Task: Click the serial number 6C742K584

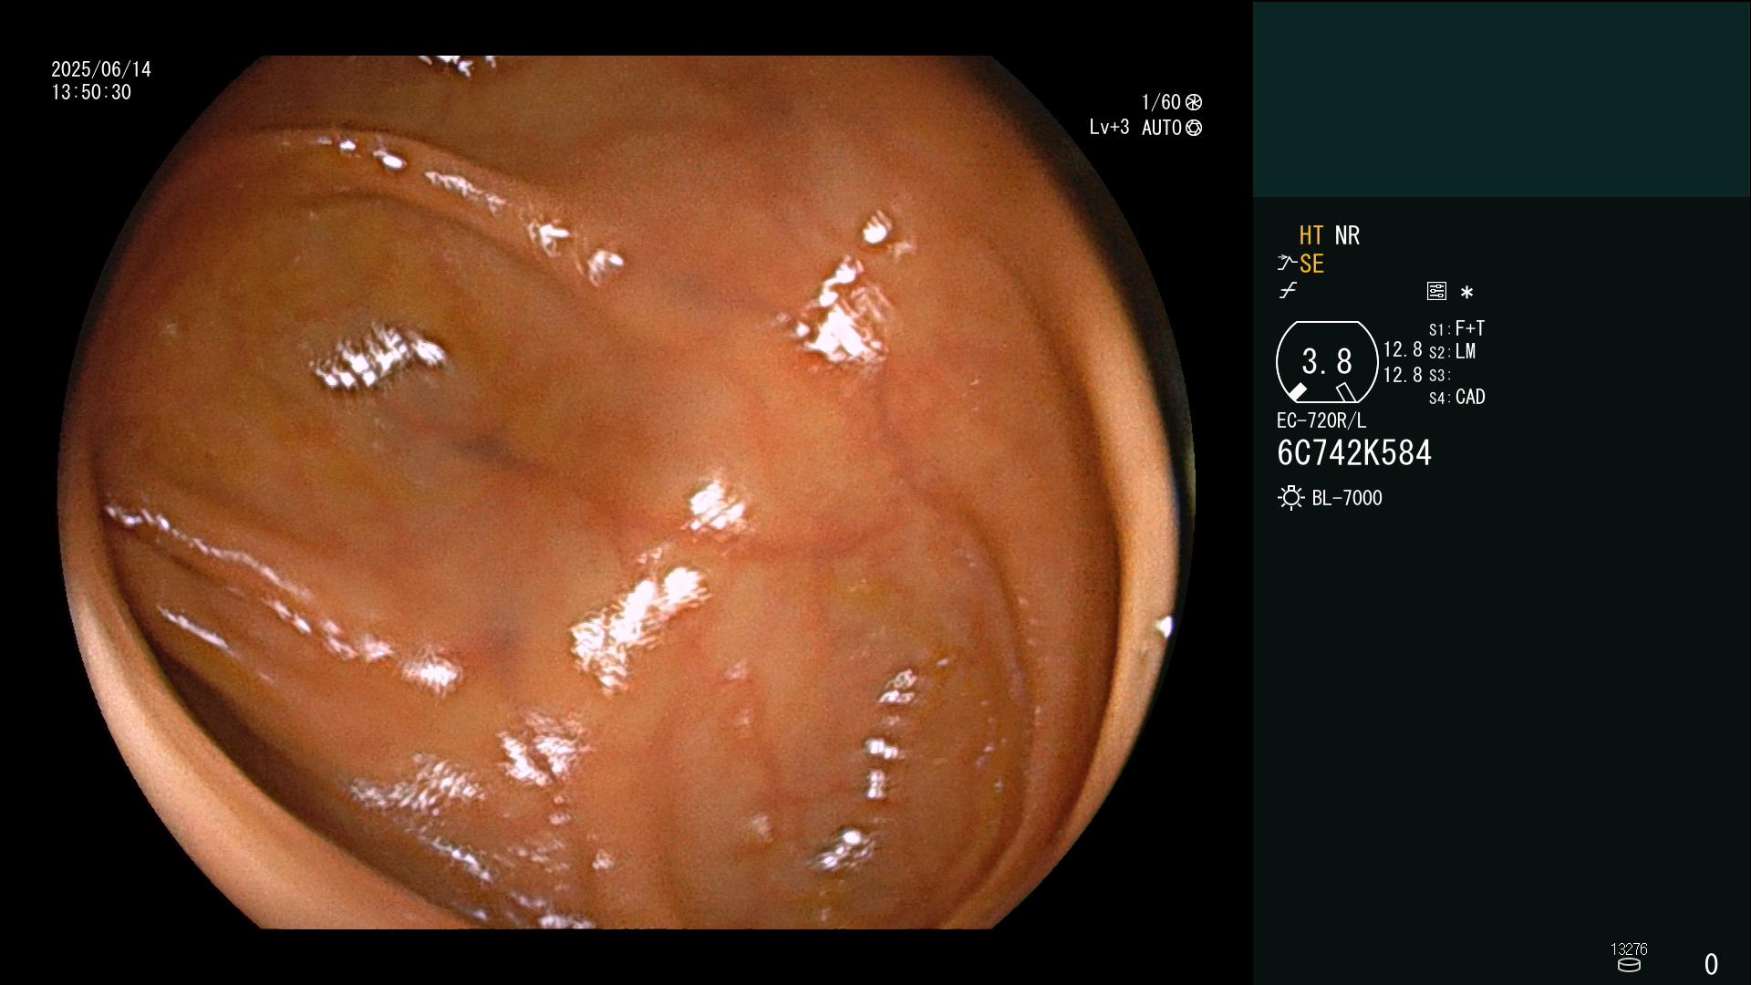Action: [1354, 453]
